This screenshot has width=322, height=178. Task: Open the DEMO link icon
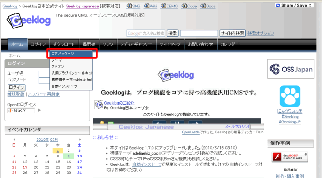pos(163,6)
